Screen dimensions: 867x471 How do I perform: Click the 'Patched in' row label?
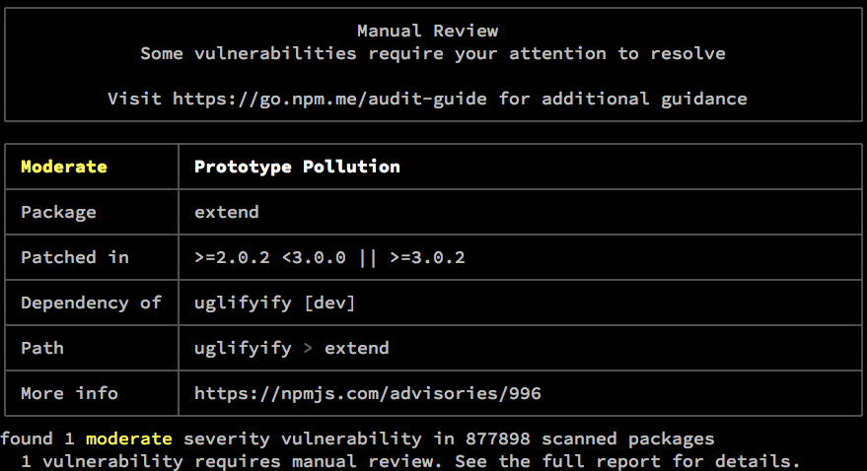point(75,257)
